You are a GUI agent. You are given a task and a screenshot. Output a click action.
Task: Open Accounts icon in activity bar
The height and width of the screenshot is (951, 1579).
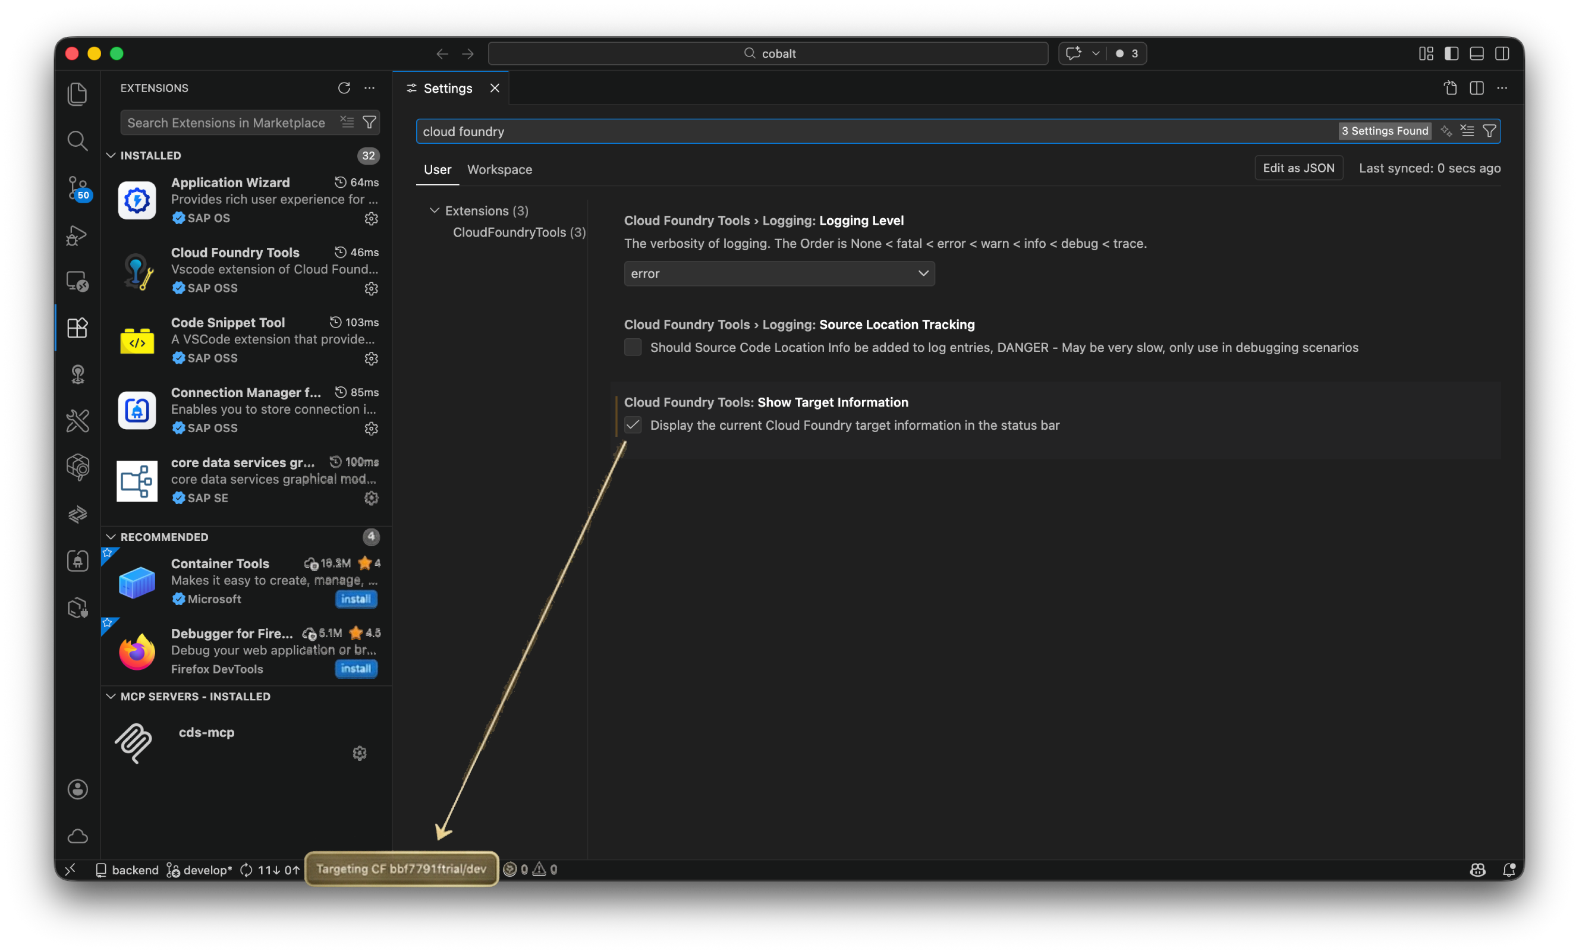coord(77,789)
